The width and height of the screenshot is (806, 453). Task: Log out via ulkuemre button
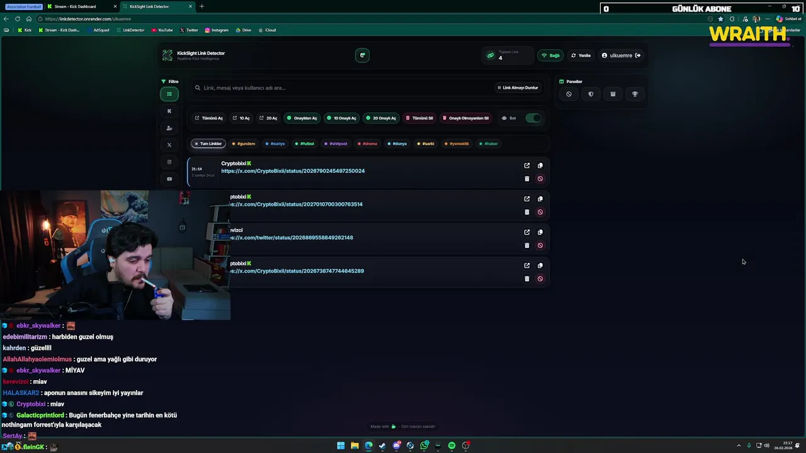tap(621, 55)
